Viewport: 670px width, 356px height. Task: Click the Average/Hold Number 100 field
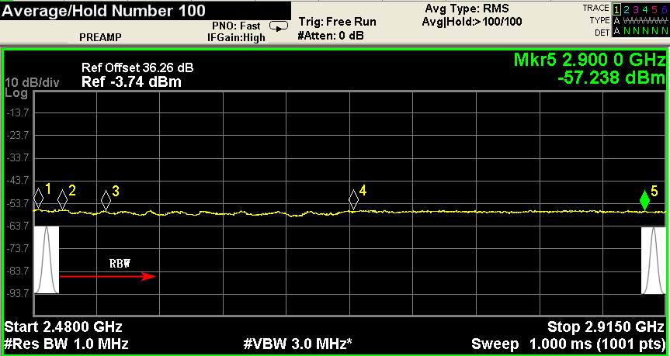[x=145, y=11]
